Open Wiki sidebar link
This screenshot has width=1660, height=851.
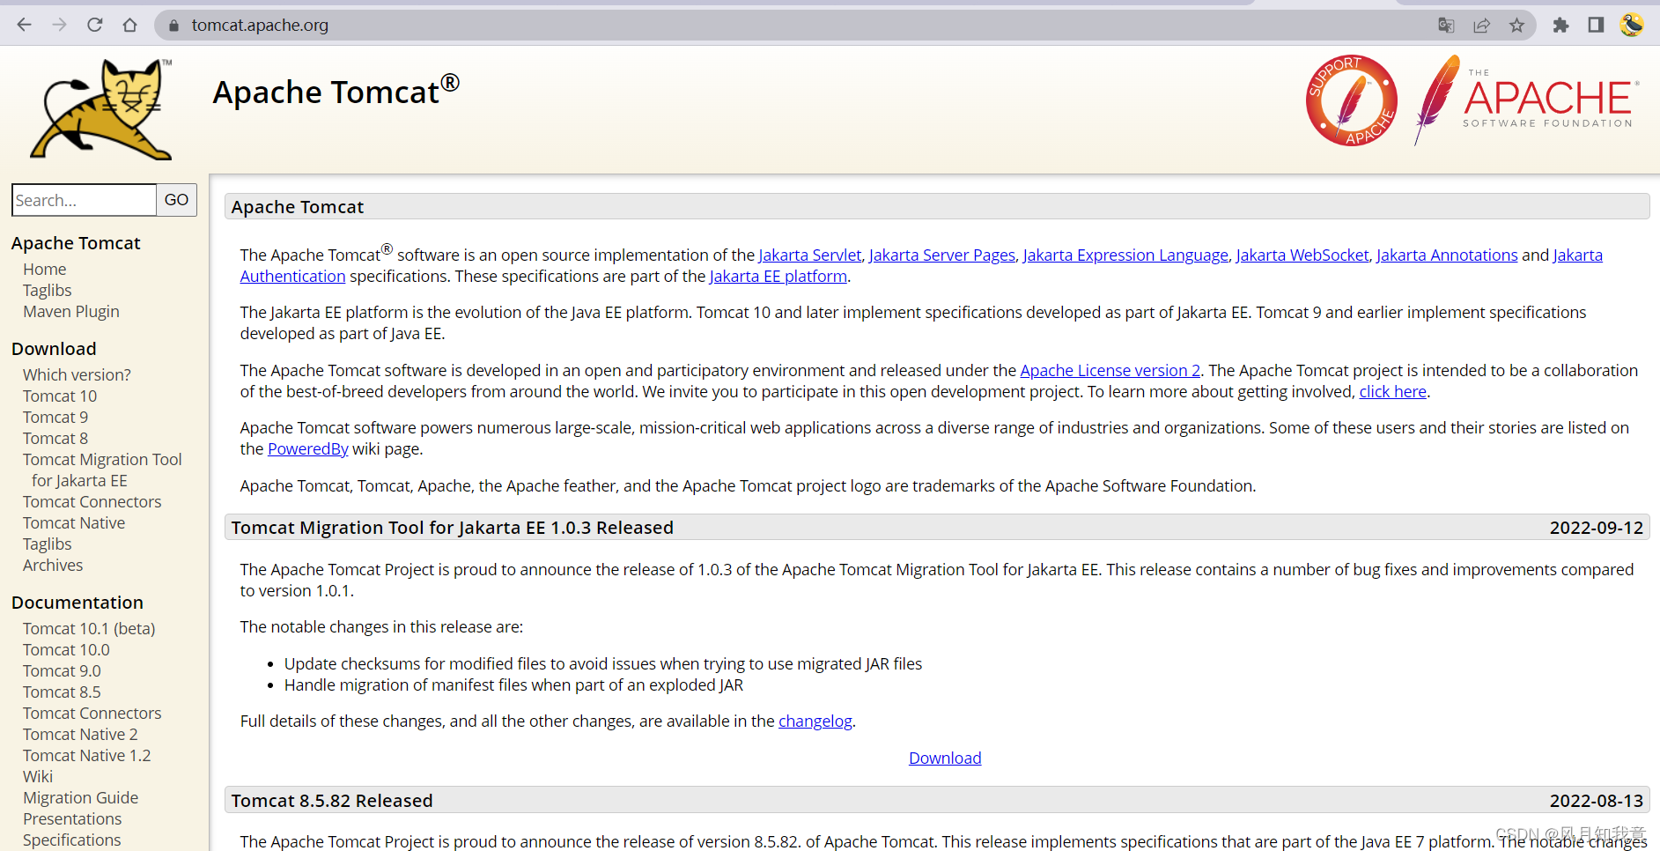(38, 776)
